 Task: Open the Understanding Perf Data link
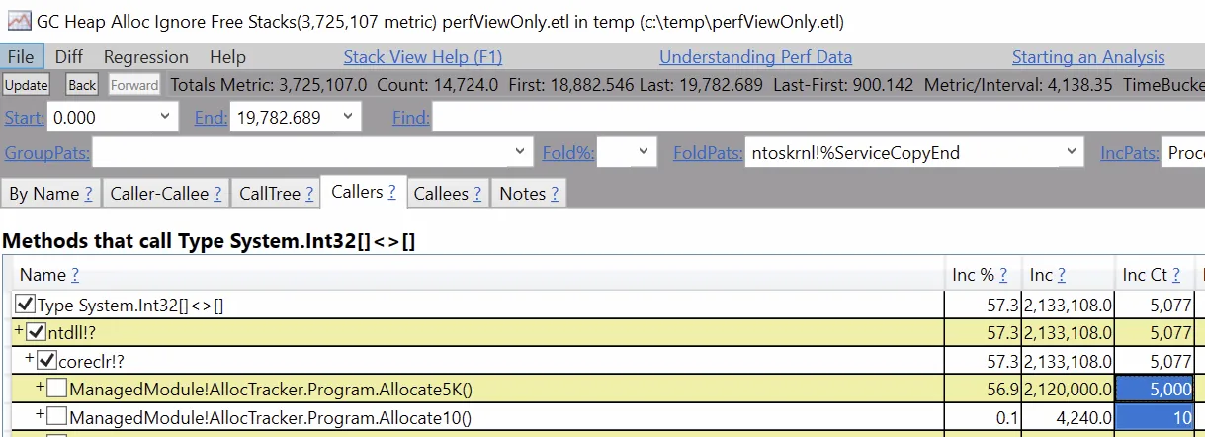click(755, 57)
